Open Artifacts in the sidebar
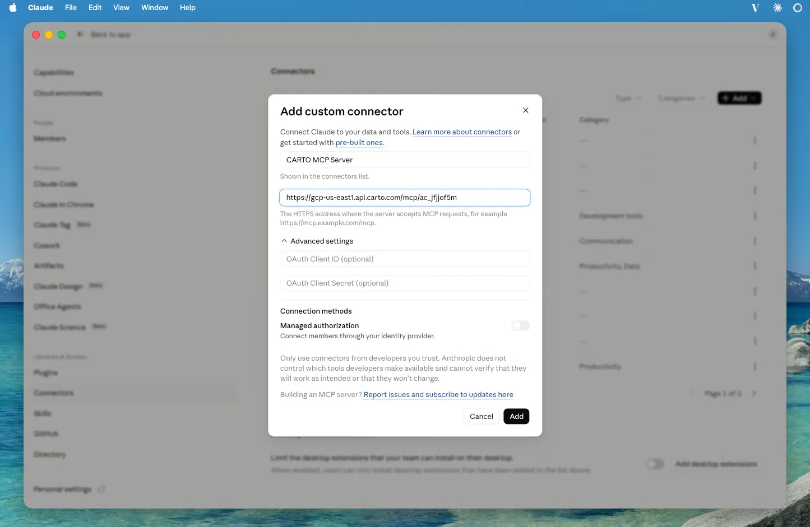Image resolution: width=810 pixels, height=527 pixels. (x=49, y=266)
